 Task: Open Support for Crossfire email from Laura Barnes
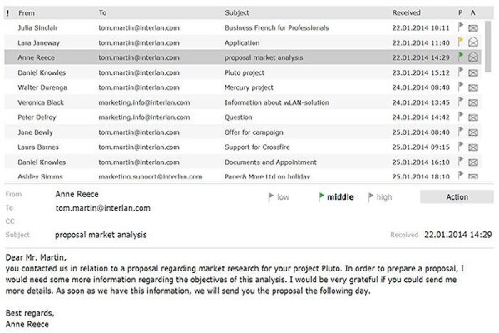click(x=243, y=147)
